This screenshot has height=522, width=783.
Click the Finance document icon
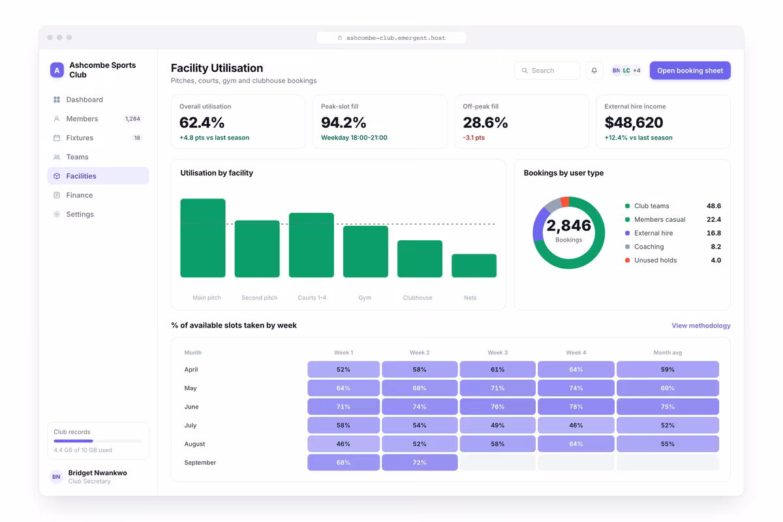[x=57, y=195]
